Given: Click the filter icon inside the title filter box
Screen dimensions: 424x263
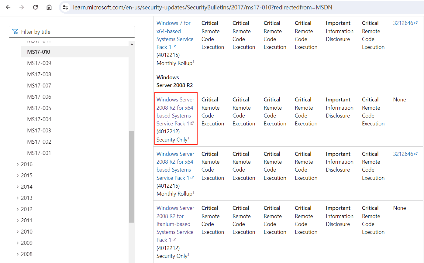Looking at the screenshot, I should tap(15, 31).
